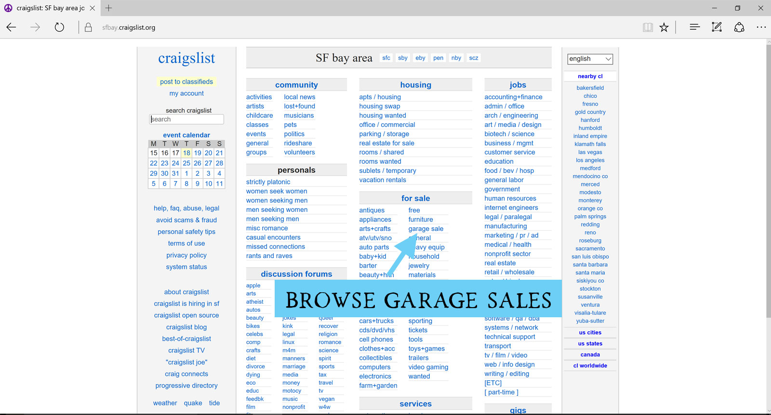Open accounting+finance jobs
The image size is (771, 415).
click(x=513, y=97)
